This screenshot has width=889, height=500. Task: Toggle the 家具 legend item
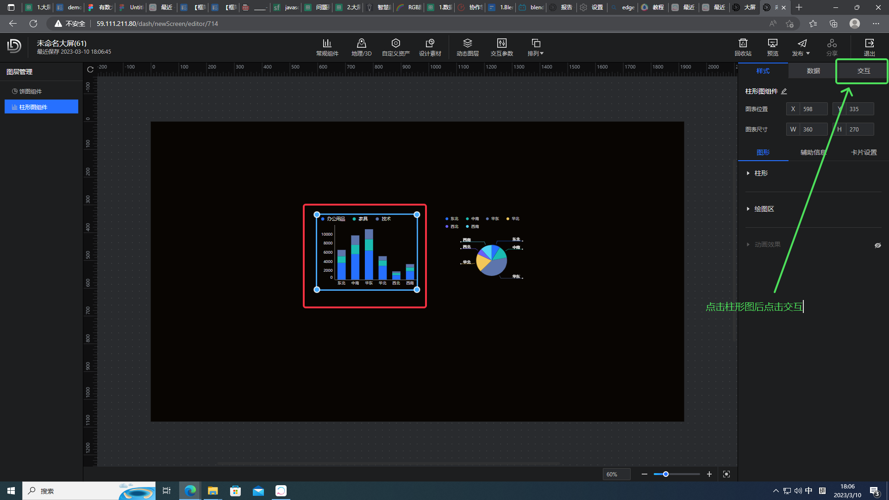pos(360,219)
